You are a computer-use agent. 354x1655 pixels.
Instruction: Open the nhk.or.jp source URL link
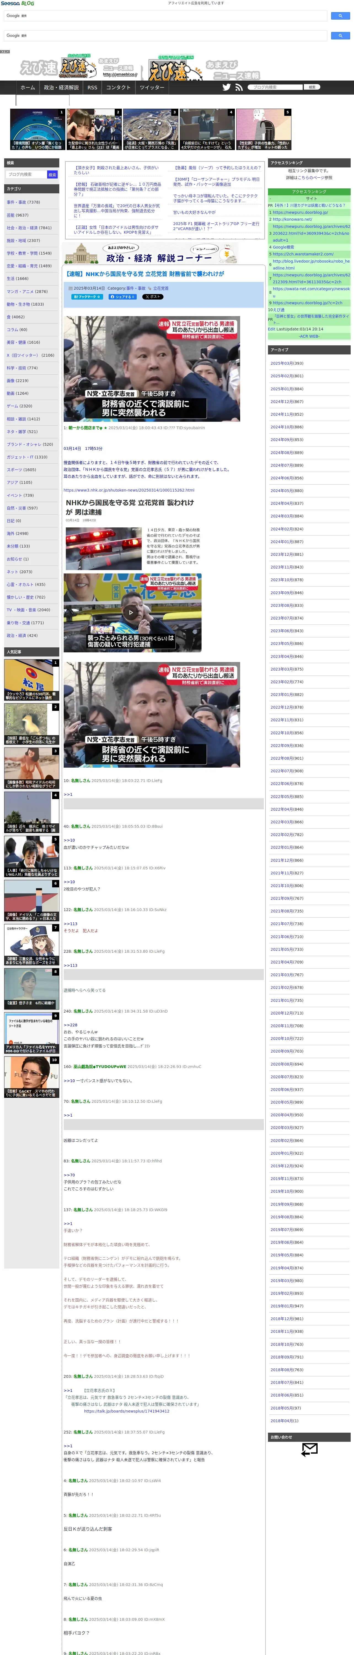[128, 490]
